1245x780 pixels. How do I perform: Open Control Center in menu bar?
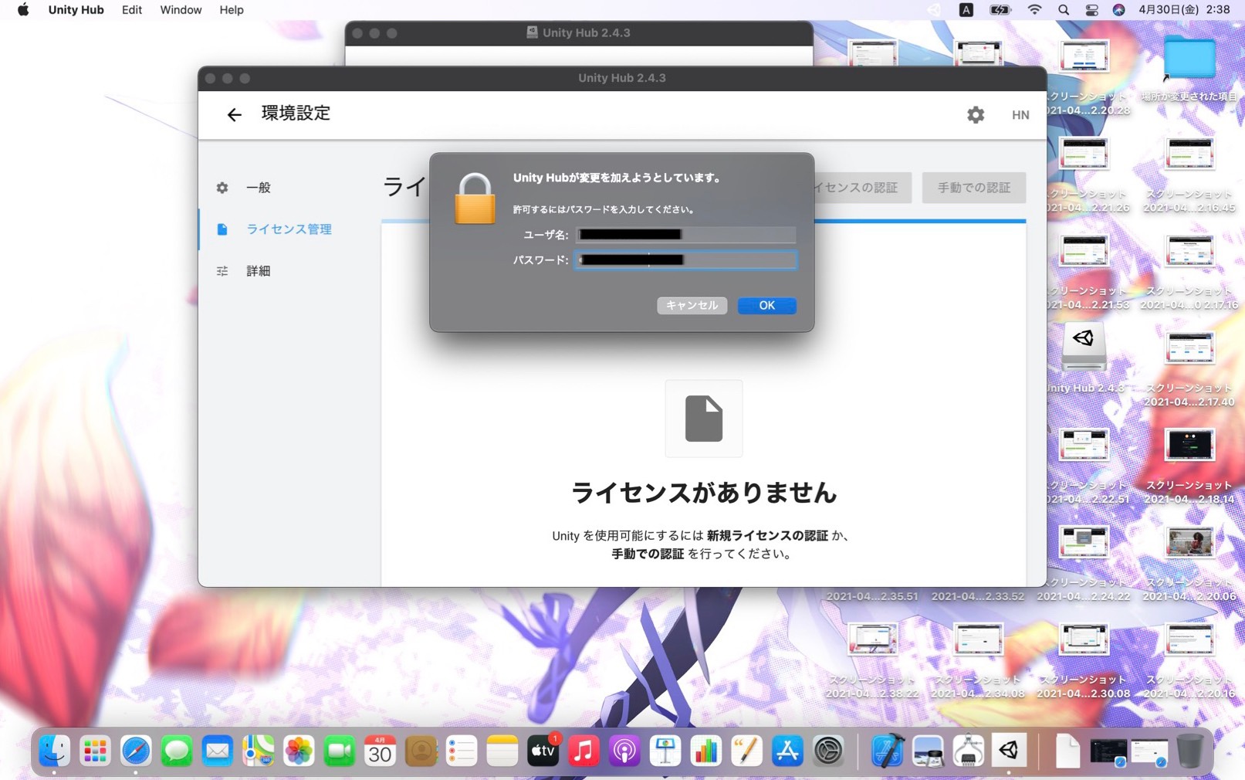1091,10
